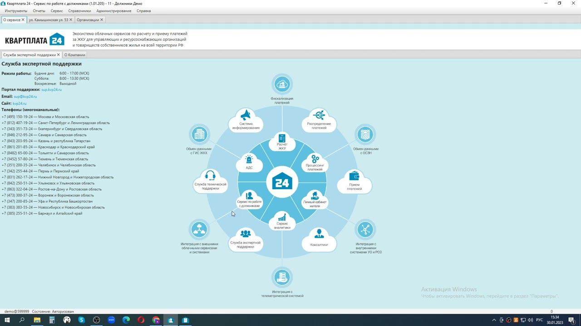Open the Windows notification center
The height and width of the screenshot is (326, 581).
coord(572,320)
